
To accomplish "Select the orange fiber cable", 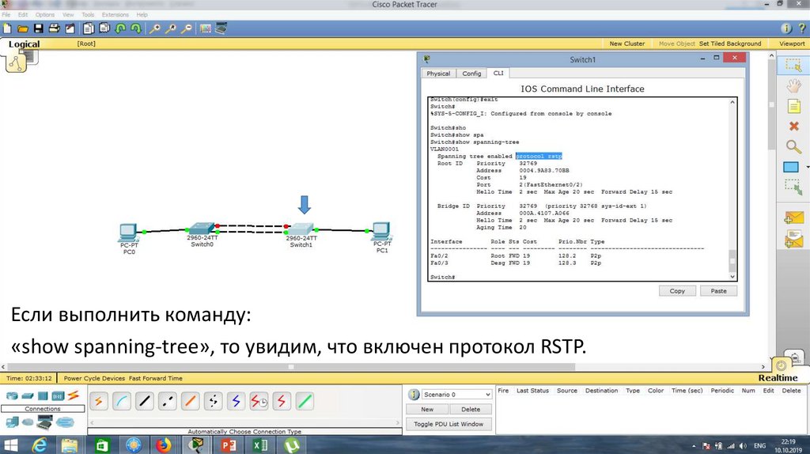I will point(190,401).
